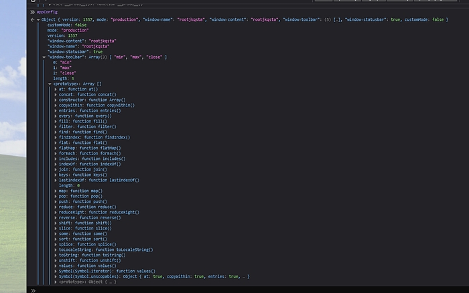Expand the bottom Object prototype node
Image resolution: width=469 pixels, height=293 pixels.
tap(56, 282)
